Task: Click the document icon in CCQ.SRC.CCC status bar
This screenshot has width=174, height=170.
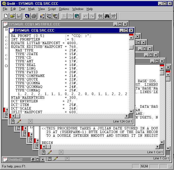Action: click(13, 121)
